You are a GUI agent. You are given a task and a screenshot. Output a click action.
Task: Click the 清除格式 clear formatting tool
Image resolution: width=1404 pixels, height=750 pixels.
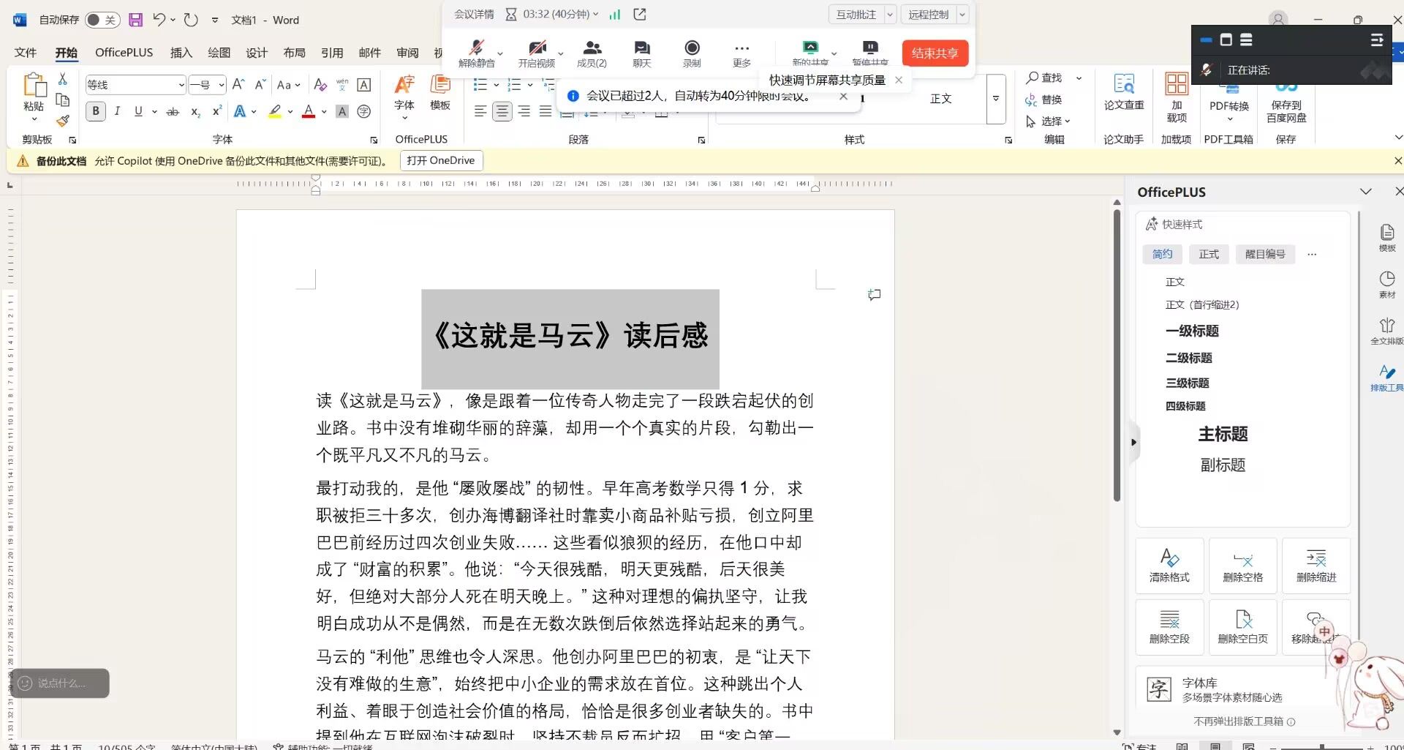(1169, 566)
